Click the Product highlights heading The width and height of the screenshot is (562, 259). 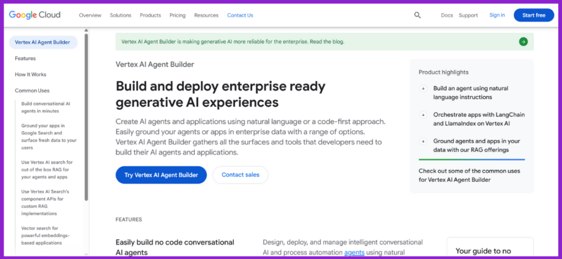443,72
